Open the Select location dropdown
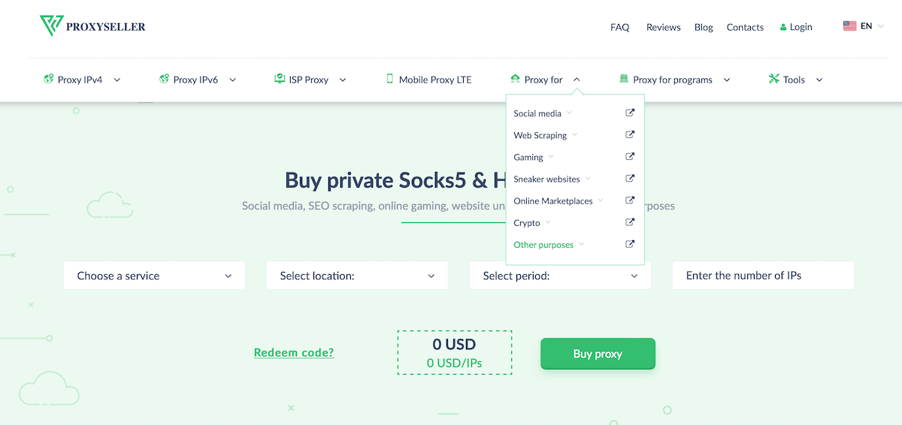This screenshot has width=902, height=425. coord(357,276)
